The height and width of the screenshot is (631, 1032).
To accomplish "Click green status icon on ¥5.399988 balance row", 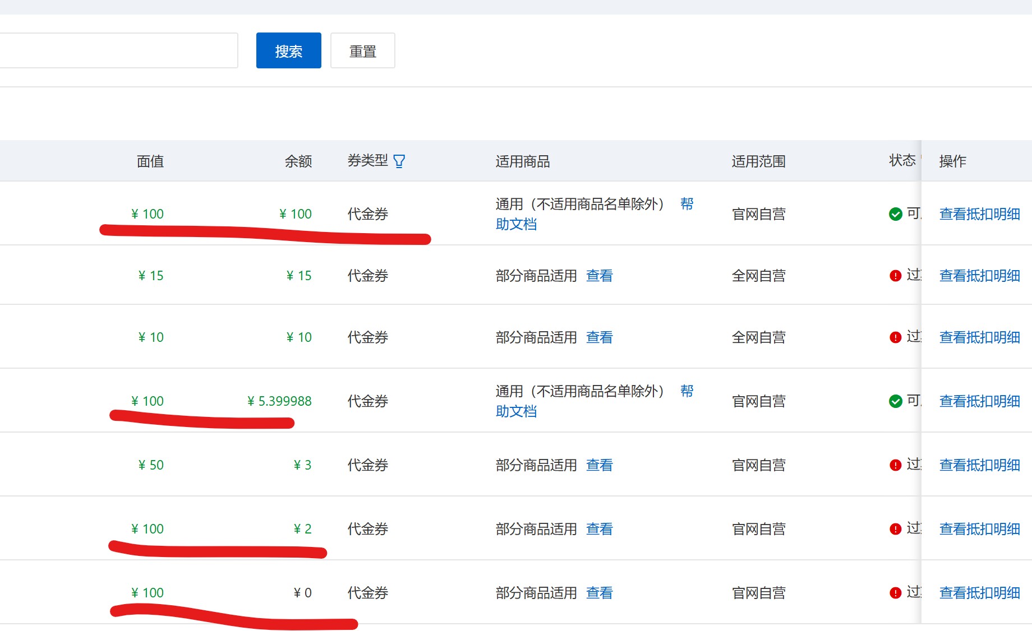I will click(895, 401).
